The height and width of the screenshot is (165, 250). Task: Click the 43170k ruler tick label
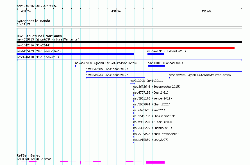pyautogui.click(x=26, y=11)
